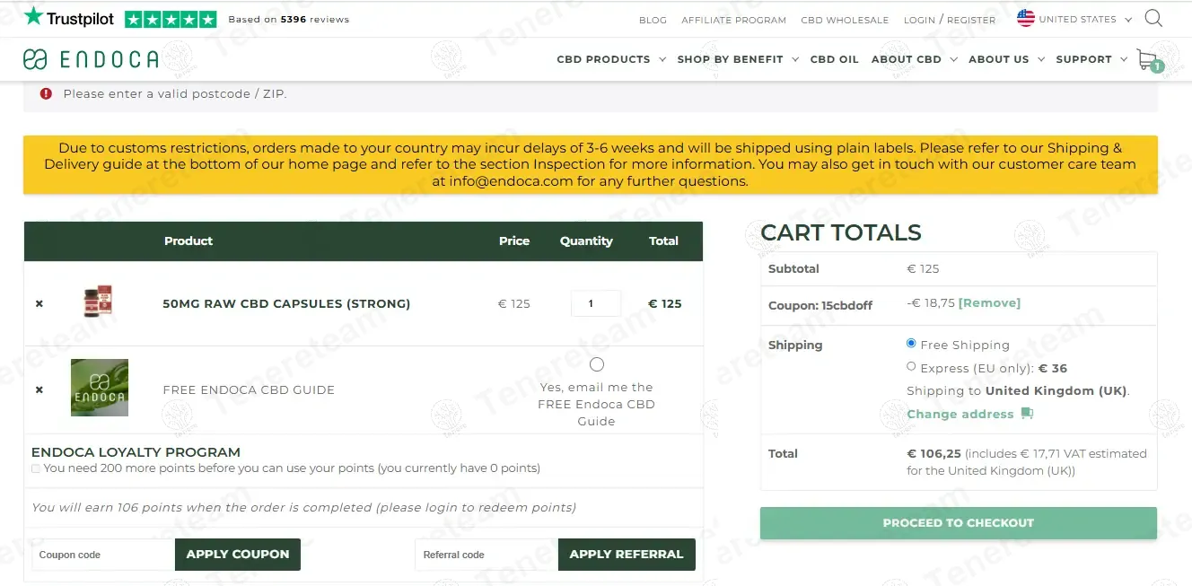Expand the Support menu
Viewport: 1192px width, 586px height.
1091,59
